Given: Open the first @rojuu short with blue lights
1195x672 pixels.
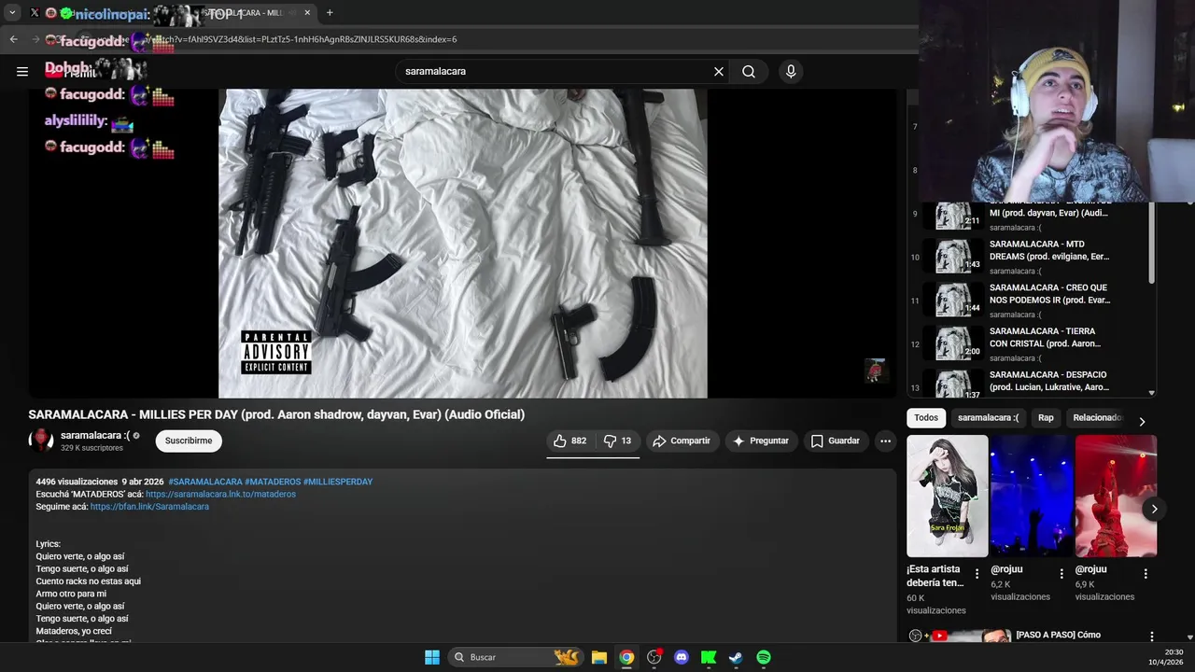Looking at the screenshot, I should coord(1031,496).
